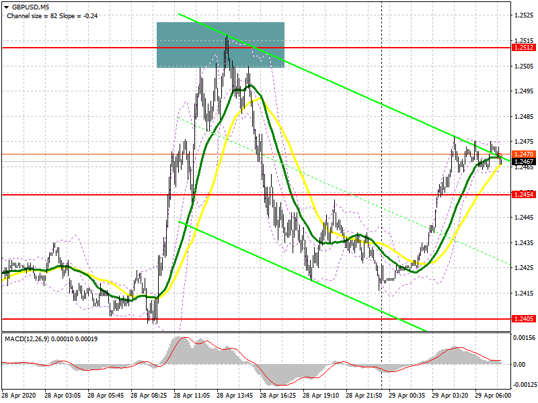
Task: Click the 28 Apr 05:45 time label
Action: [106, 396]
